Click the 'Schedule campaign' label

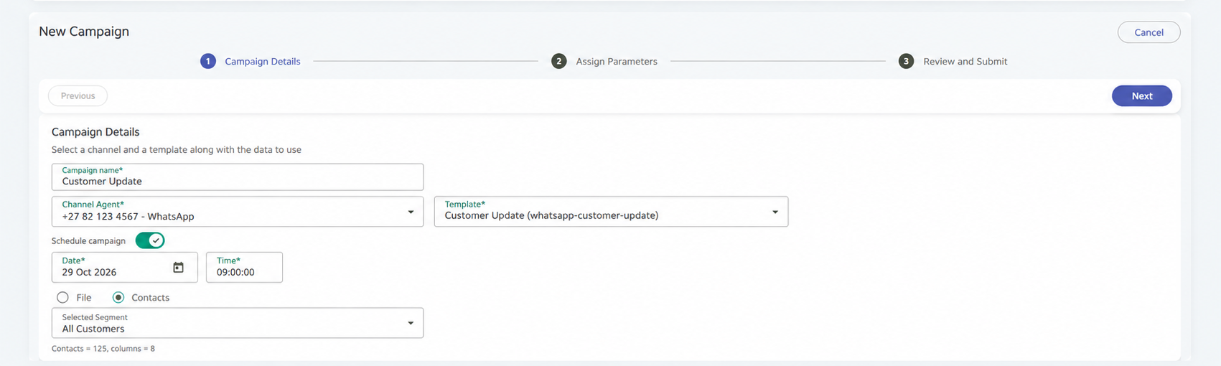[88, 241]
